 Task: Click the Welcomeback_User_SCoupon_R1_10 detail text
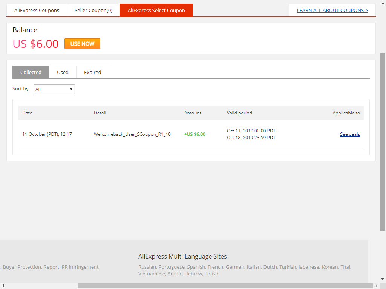132,134
